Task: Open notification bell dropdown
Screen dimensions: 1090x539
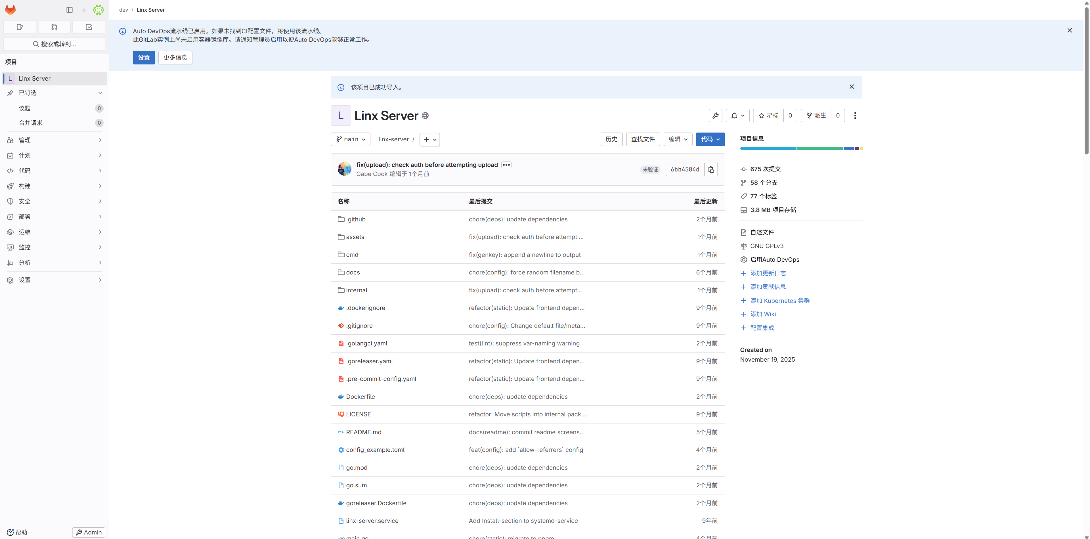Action: 737,116
